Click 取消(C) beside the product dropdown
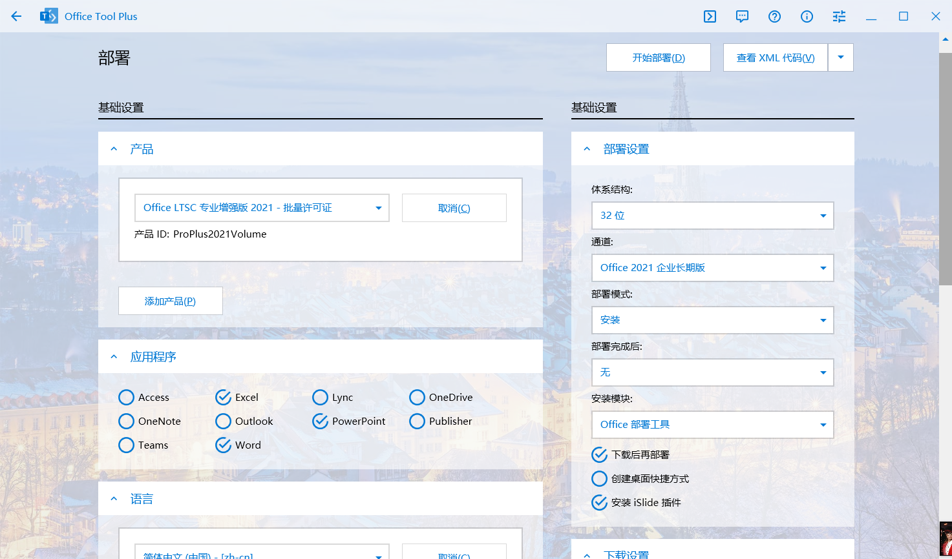The image size is (952, 559). 454,208
